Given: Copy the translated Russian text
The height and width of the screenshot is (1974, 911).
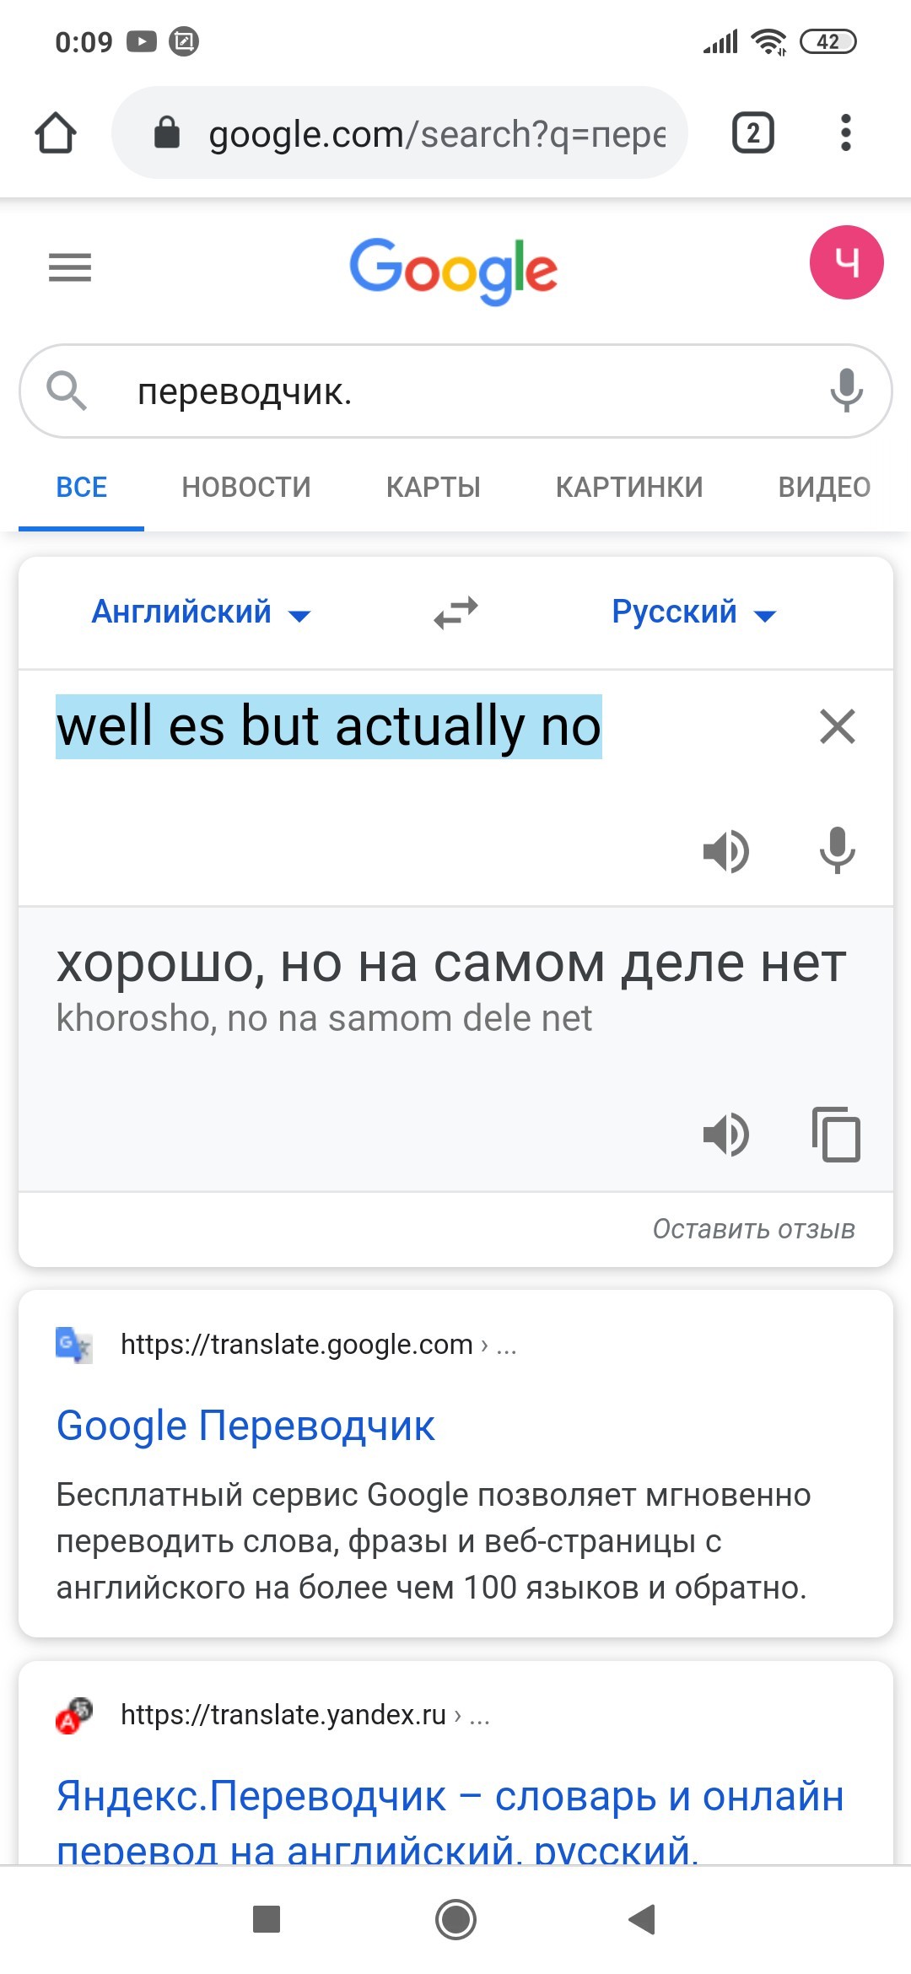Looking at the screenshot, I should (x=836, y=1134).
